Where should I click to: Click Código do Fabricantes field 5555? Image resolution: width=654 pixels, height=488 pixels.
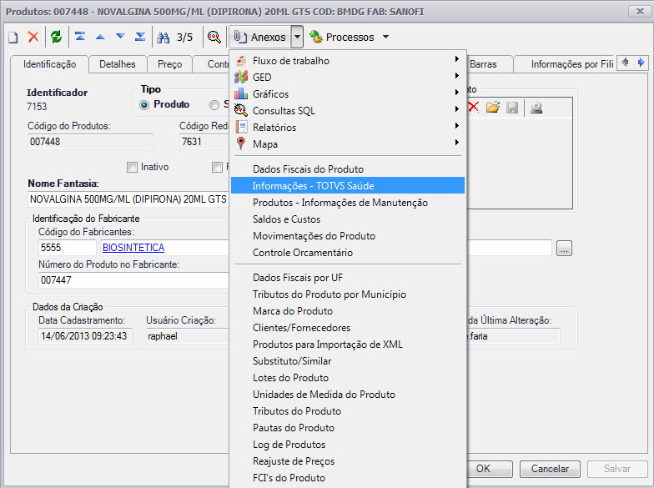tap(67, 247)
